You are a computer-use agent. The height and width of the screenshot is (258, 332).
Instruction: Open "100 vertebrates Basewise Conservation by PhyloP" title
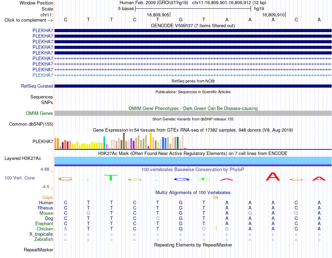193,170
